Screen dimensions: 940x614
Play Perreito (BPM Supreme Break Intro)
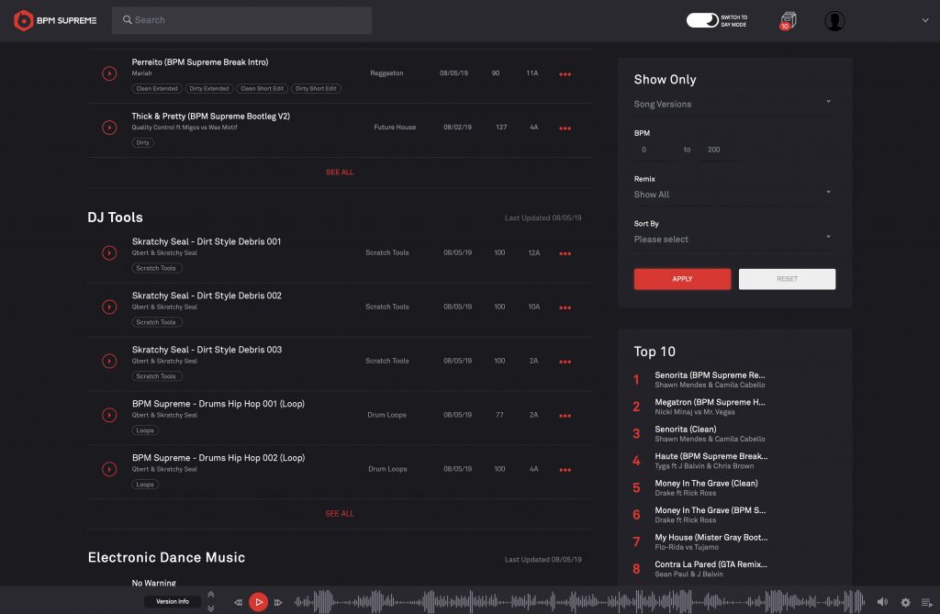109,73
